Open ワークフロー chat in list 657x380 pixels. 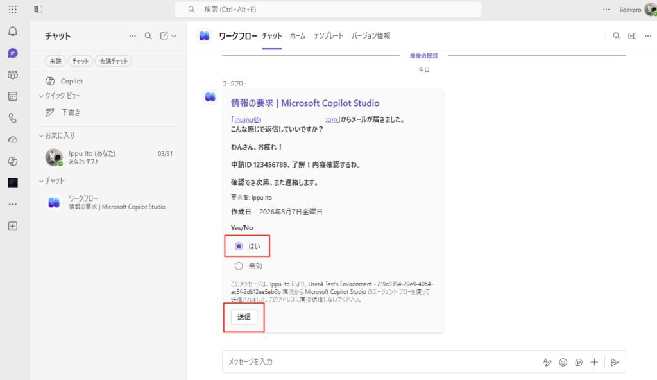(108, 203)
